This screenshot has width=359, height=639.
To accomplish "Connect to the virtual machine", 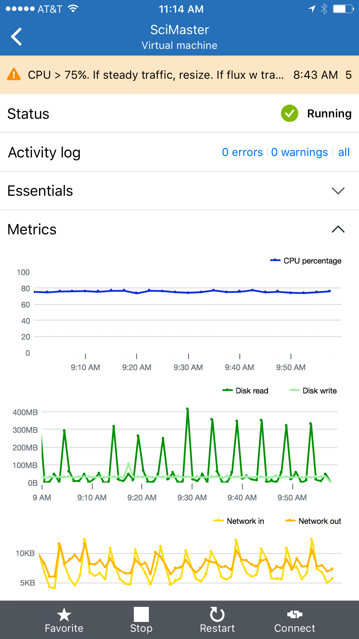I will point(295,620).
